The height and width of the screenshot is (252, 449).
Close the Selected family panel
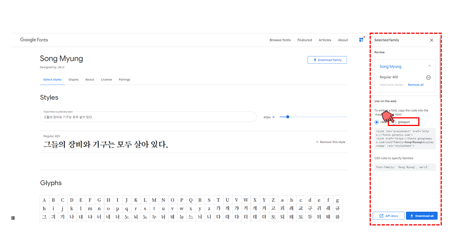pyautogui.click(x=432, y=40)
